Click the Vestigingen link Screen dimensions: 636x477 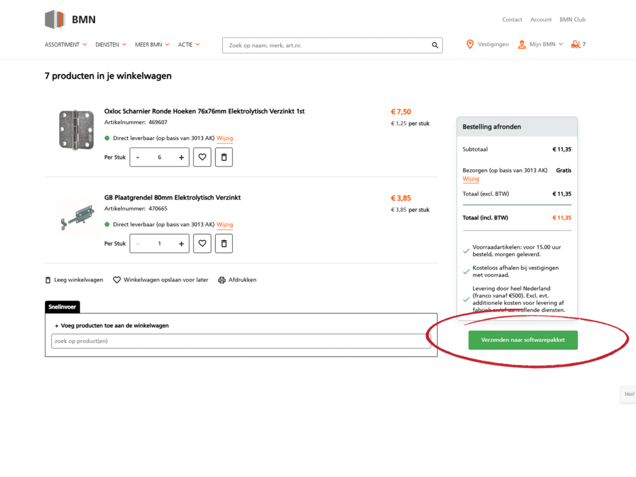pyautogui.click(x=493, y=45)
